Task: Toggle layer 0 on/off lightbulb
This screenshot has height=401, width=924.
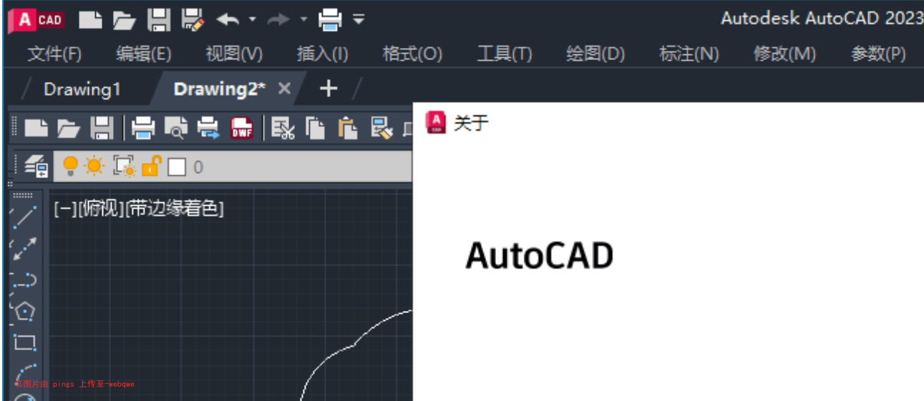Action: [70, 167]
